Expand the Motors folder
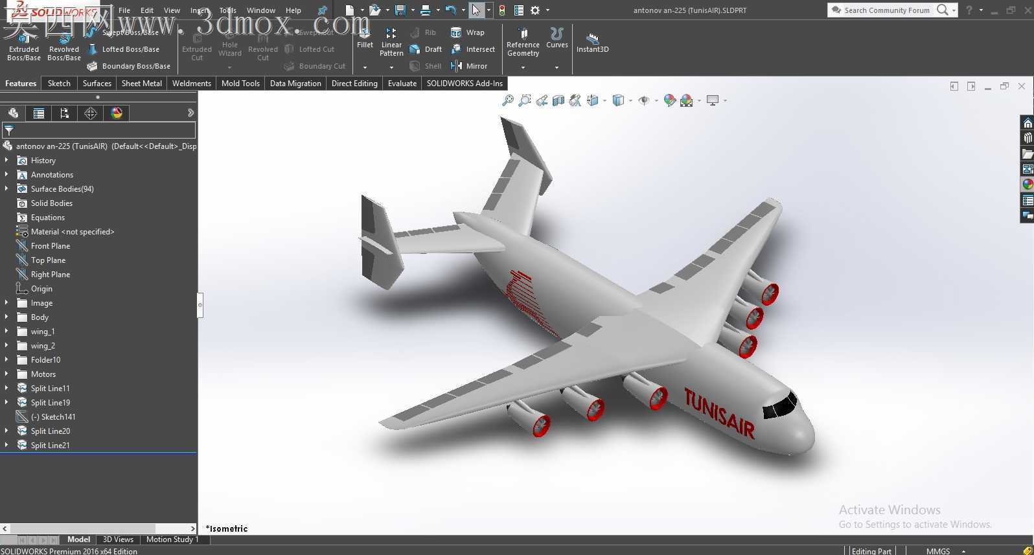The height and width of the screenshot is (555, 1034). (x=6, y=374)
